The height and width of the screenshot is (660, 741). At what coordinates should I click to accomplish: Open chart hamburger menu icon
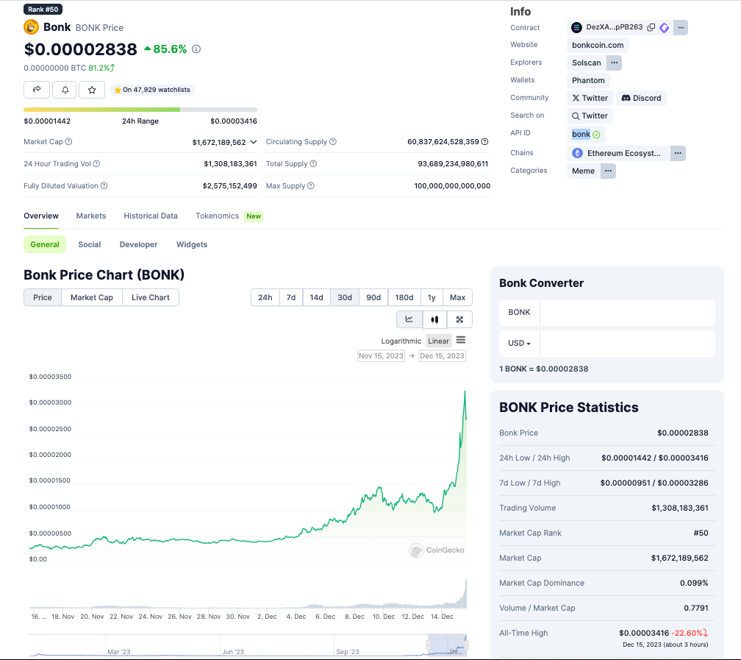point(461,340)
